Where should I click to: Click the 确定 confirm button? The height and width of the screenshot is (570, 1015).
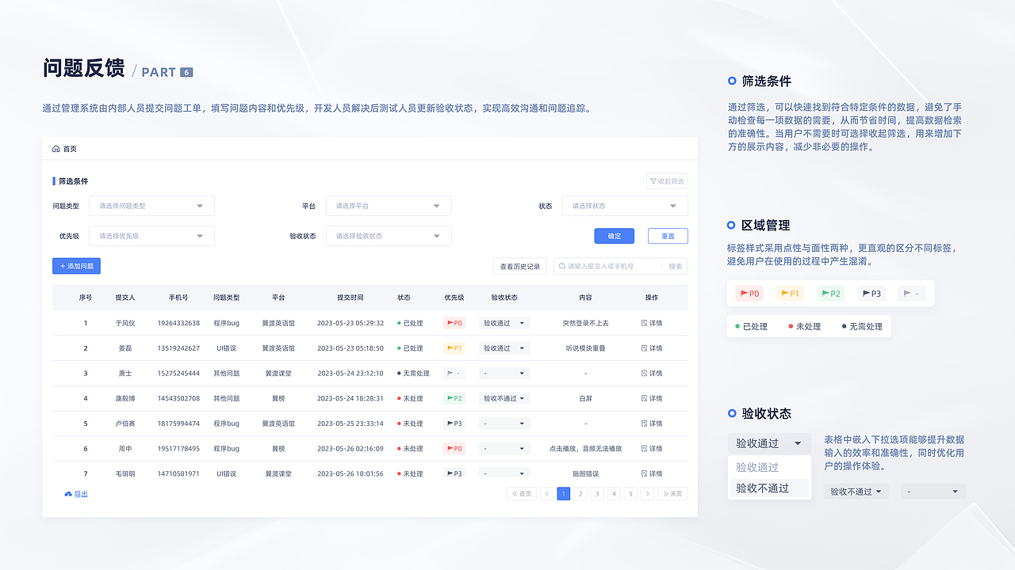click(x=614, y=235)
